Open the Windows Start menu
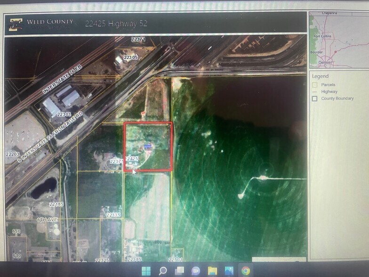The image size is (369, 277). pos(146,270)
